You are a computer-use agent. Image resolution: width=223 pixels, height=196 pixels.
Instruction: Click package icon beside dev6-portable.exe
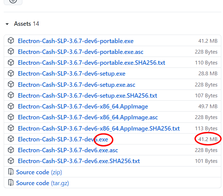click(11, 40)
